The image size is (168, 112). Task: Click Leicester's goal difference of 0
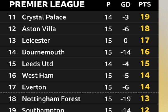point(125,41)
